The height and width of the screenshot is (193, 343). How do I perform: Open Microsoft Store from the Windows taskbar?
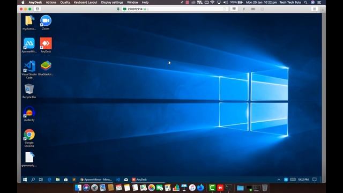66,180
